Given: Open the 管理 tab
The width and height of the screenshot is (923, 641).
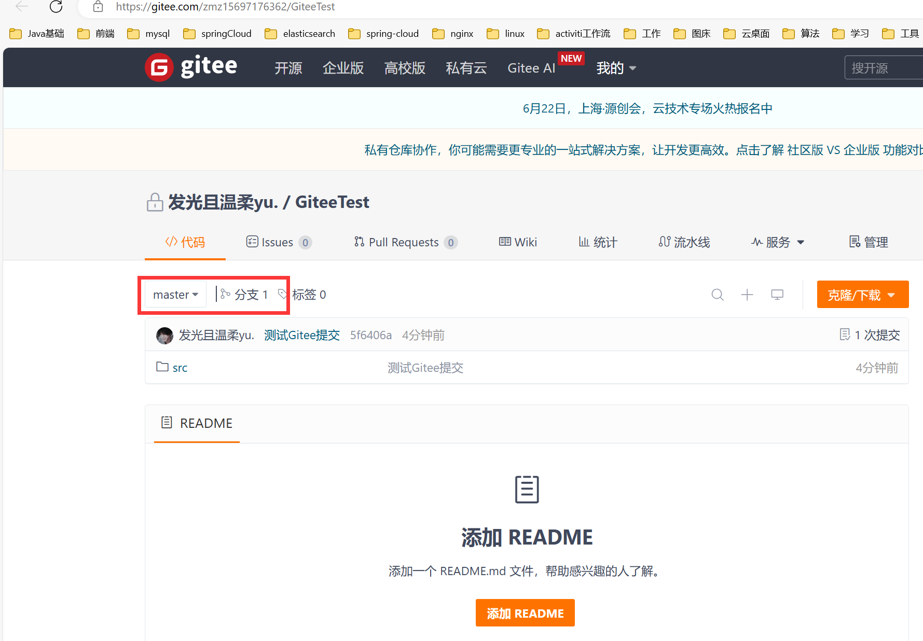Looking at the screenshot, I should [869, 242].
